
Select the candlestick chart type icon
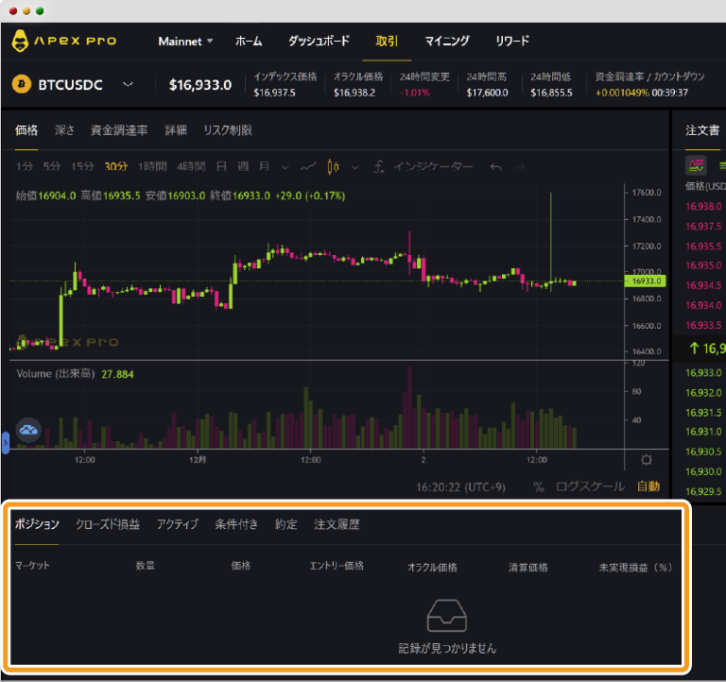[333, 166]
